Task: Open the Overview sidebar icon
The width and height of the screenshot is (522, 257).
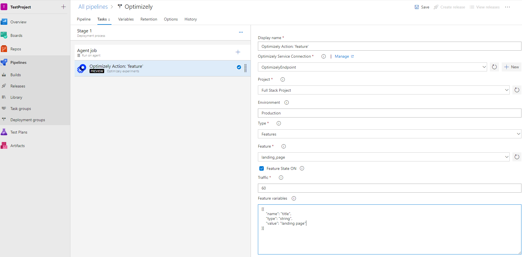Action: (x=4, y=22)
